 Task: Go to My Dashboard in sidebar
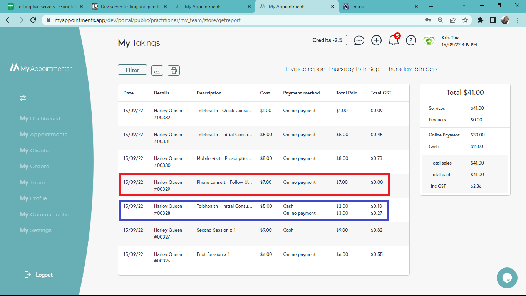pyautogui.click(x=40, y=119)
